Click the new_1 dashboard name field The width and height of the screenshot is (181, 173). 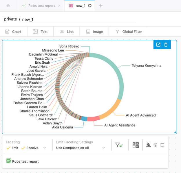[x=78, y=19]
